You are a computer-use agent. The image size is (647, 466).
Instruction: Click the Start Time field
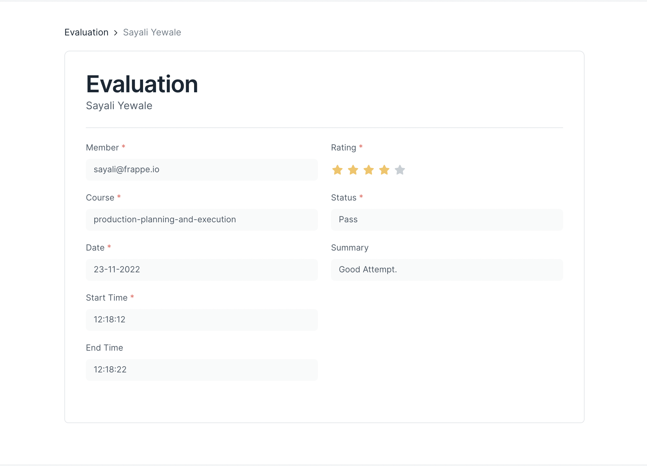202,320
